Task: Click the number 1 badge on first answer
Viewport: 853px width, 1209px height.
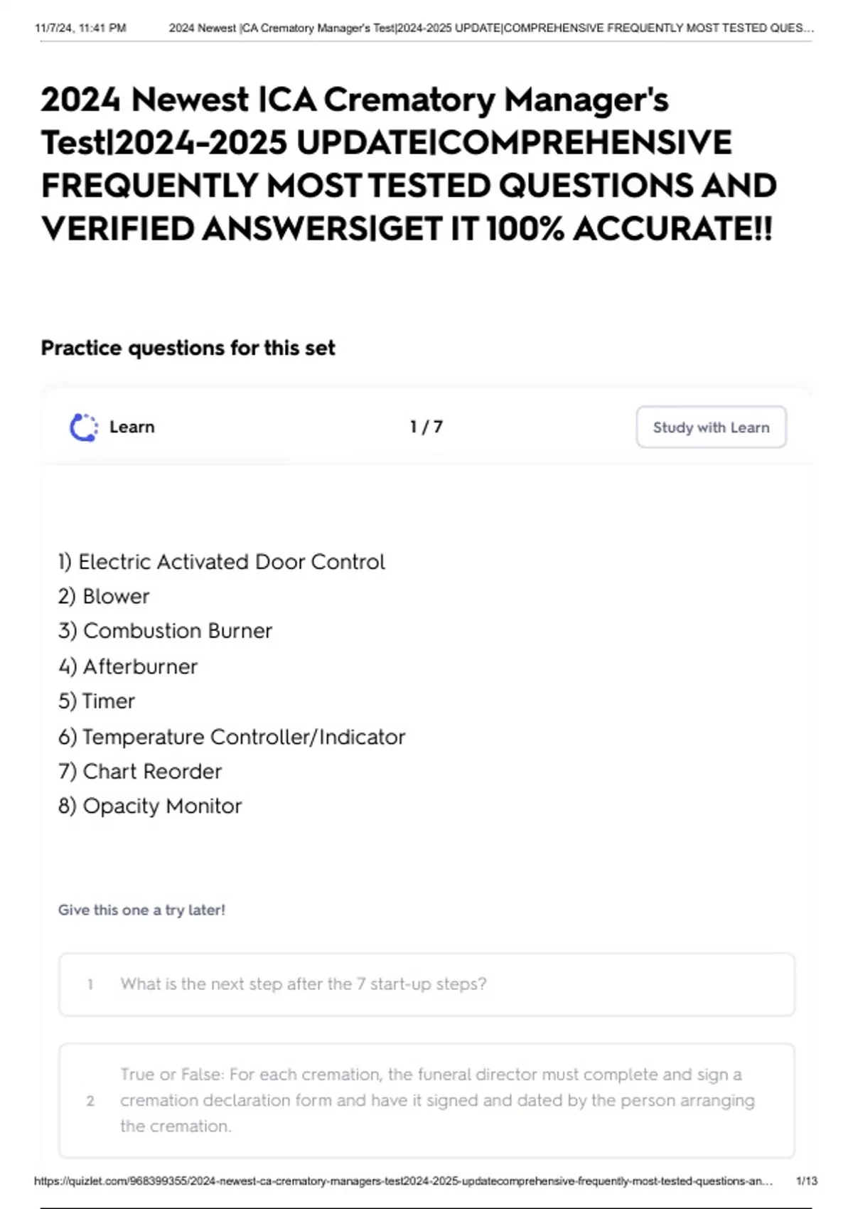Action: point(90,985)
